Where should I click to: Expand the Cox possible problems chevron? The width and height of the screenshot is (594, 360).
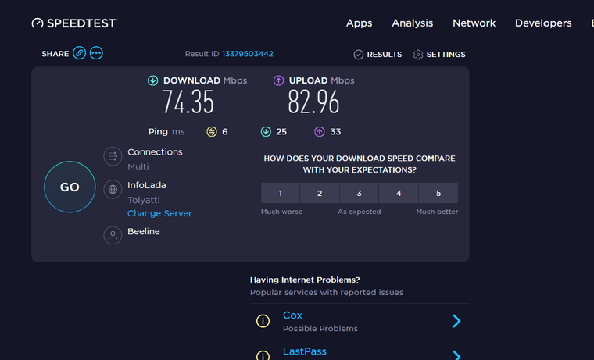[x=456, y=321]
